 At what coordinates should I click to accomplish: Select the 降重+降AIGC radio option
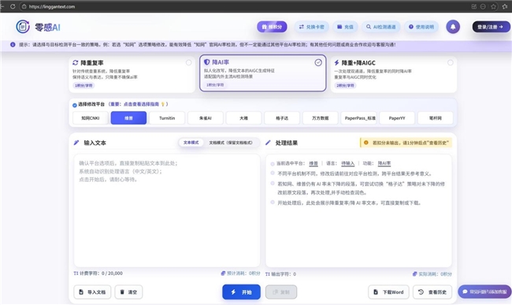pyautogui.click(x=451, y=62)
